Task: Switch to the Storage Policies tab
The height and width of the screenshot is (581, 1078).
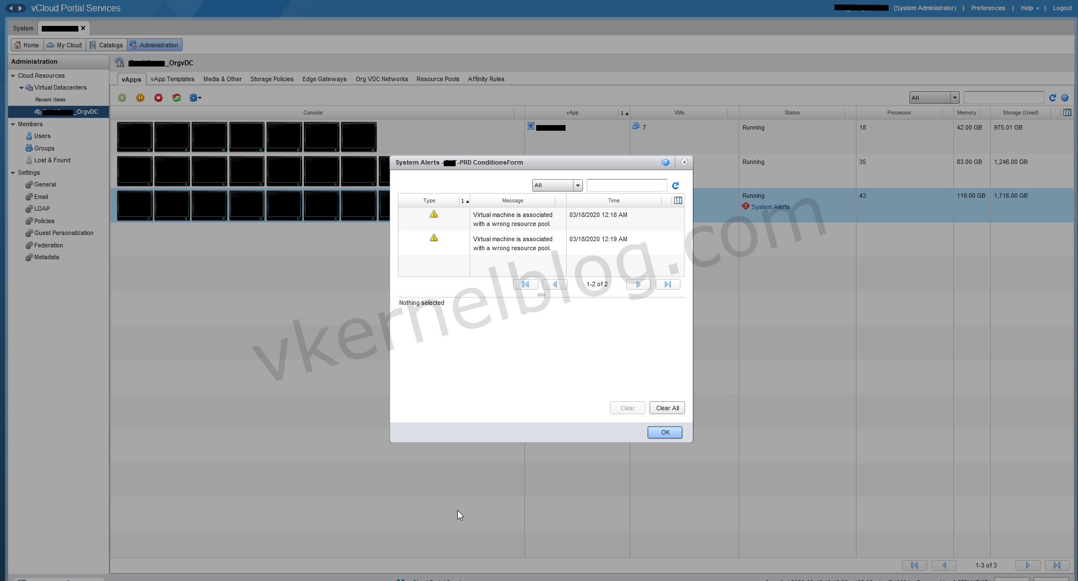Action: (x=271, y=79)
